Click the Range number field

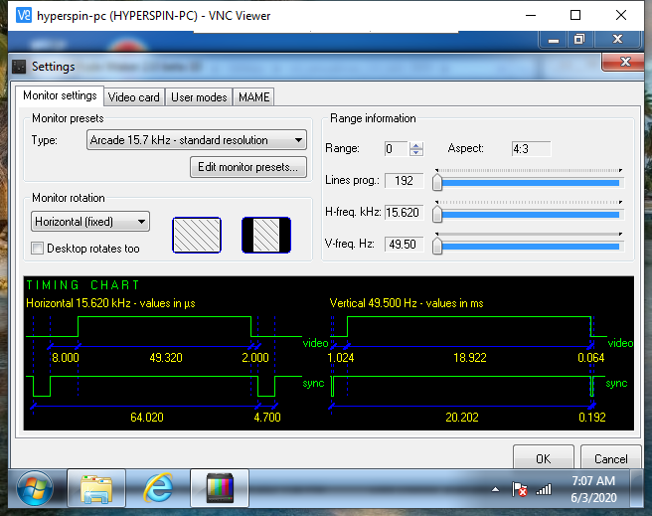pos(397,149)
